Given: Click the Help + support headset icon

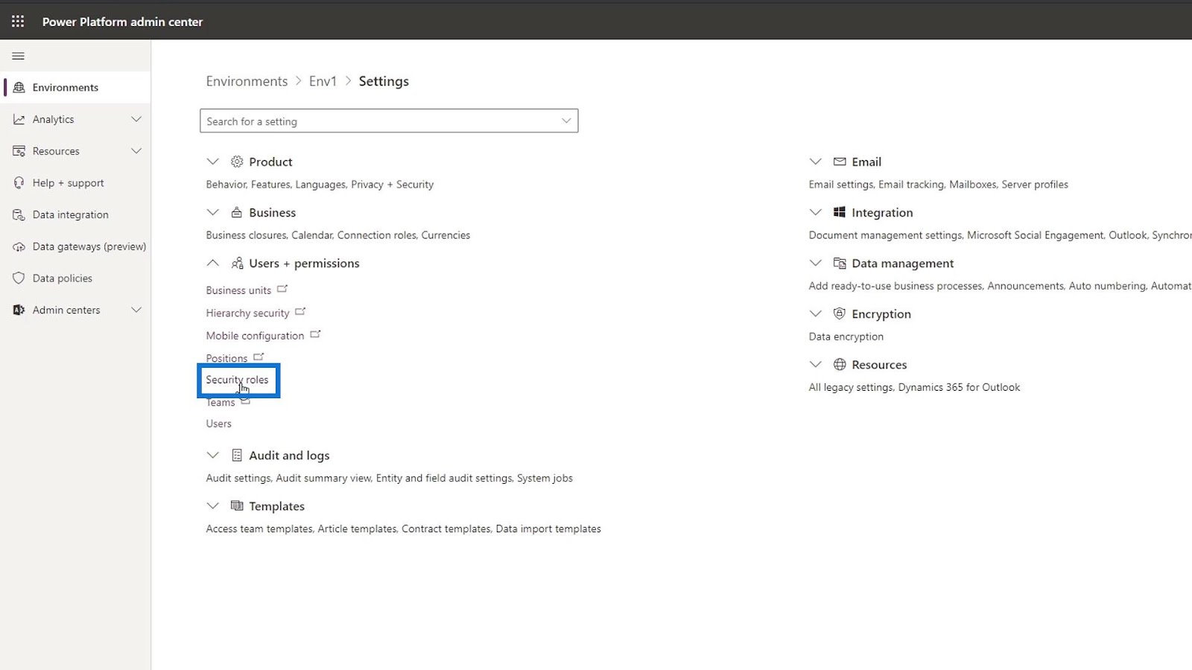Looking at the screenshot, I should (x=19, y=183).
